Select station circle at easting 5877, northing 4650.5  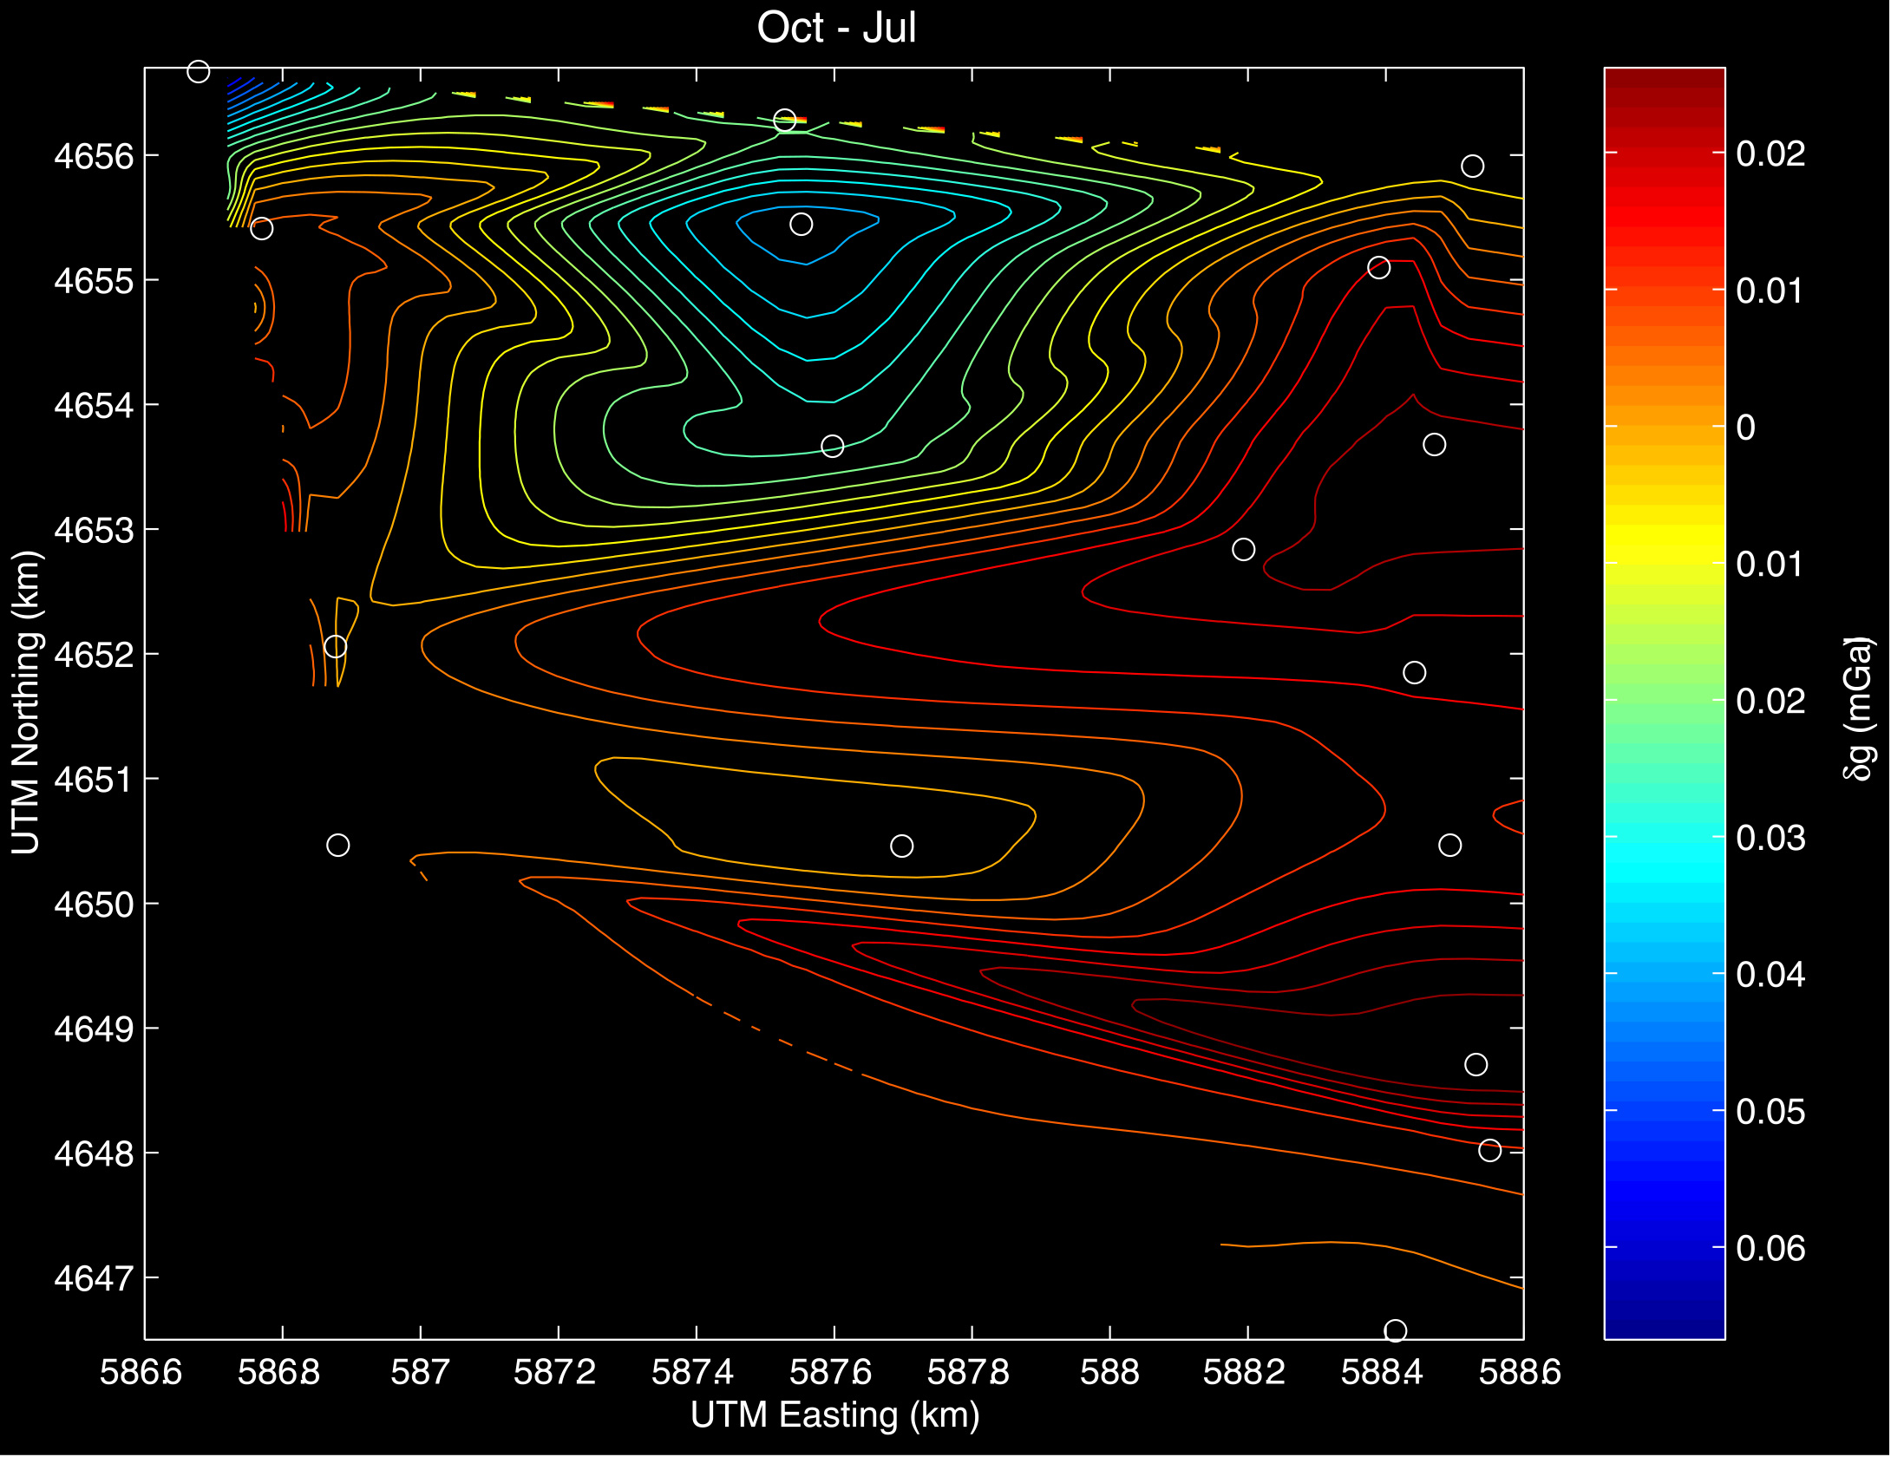901,846
